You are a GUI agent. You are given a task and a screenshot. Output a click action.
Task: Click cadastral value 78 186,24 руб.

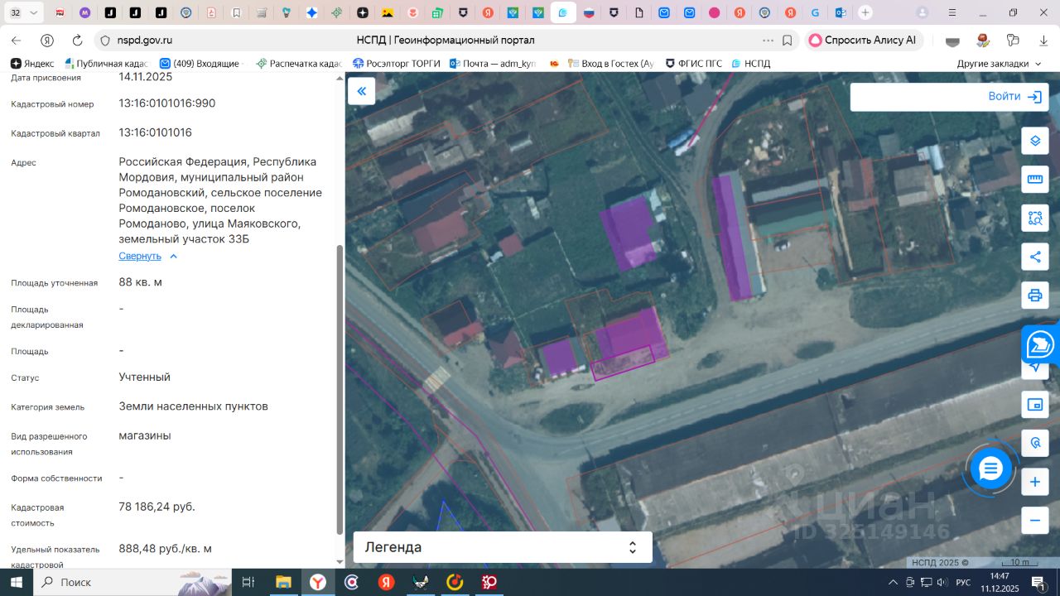157,507
